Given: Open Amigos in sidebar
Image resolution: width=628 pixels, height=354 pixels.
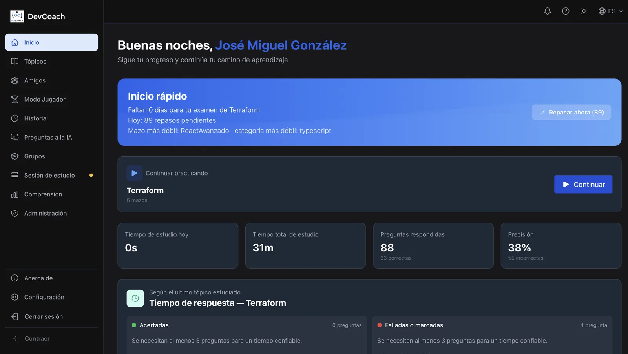Looking at the screenshot, I should point(51,80).
